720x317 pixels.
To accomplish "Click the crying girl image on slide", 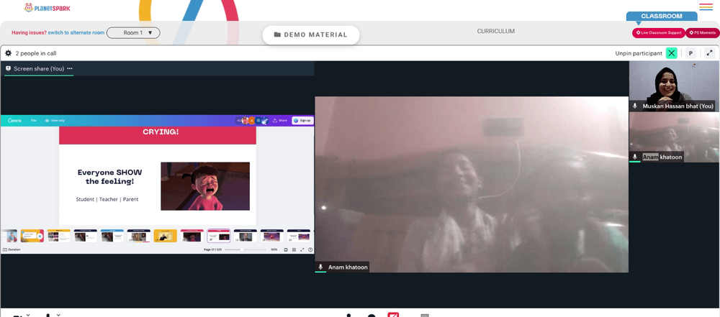I will point(205,185).
